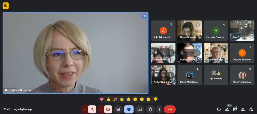
Task: Open options menu on Володимир's tile
Action: point(197,53)
